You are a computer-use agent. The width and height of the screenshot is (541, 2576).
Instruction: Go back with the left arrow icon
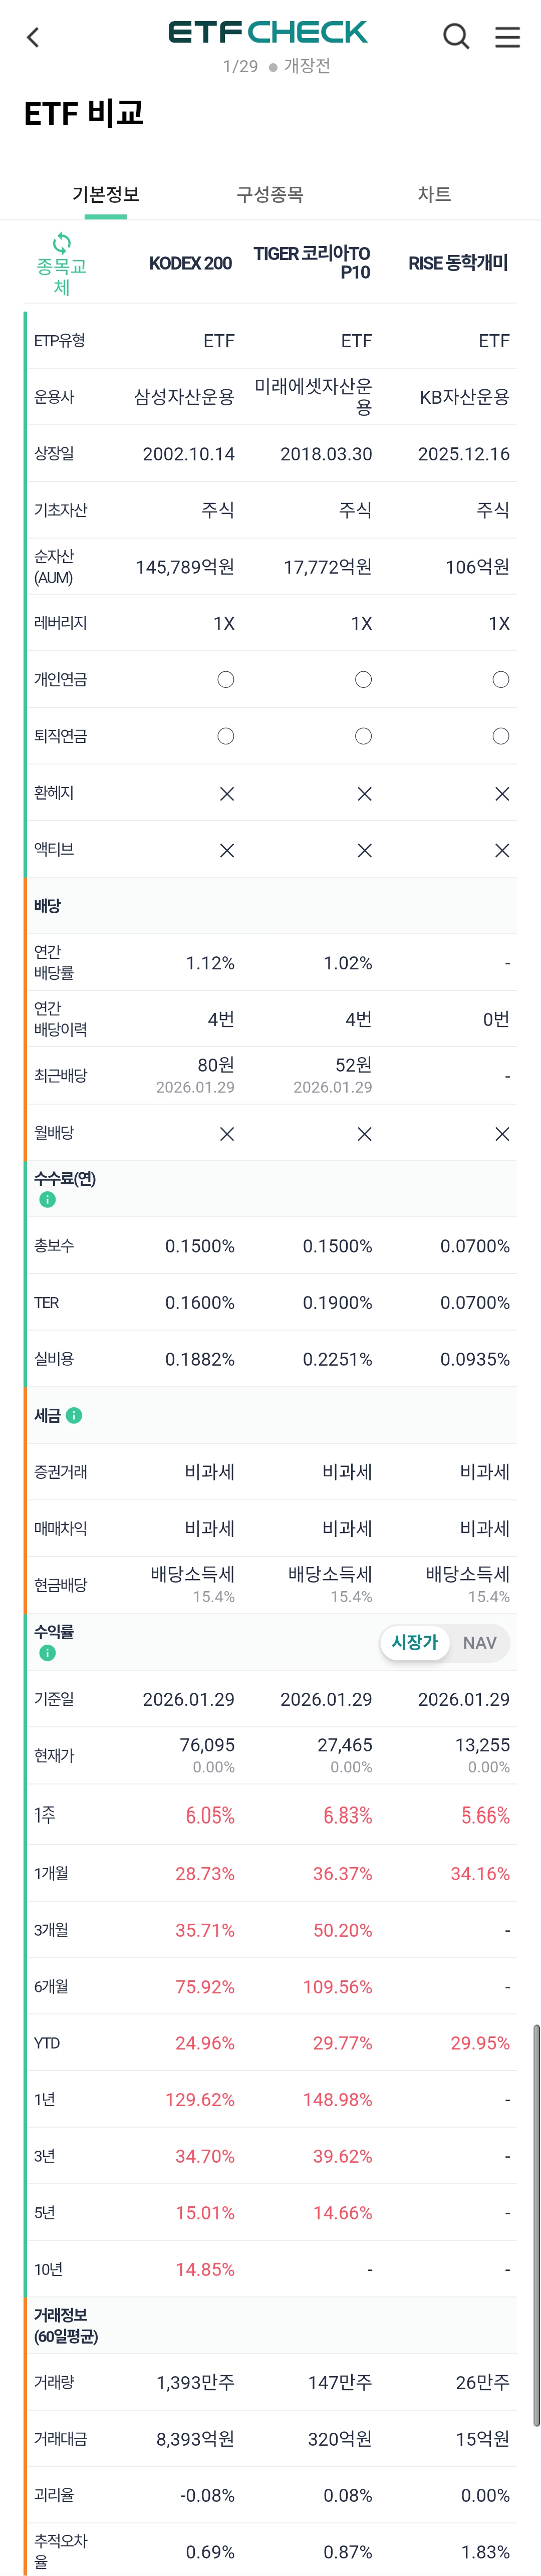(x=33, y=38)
